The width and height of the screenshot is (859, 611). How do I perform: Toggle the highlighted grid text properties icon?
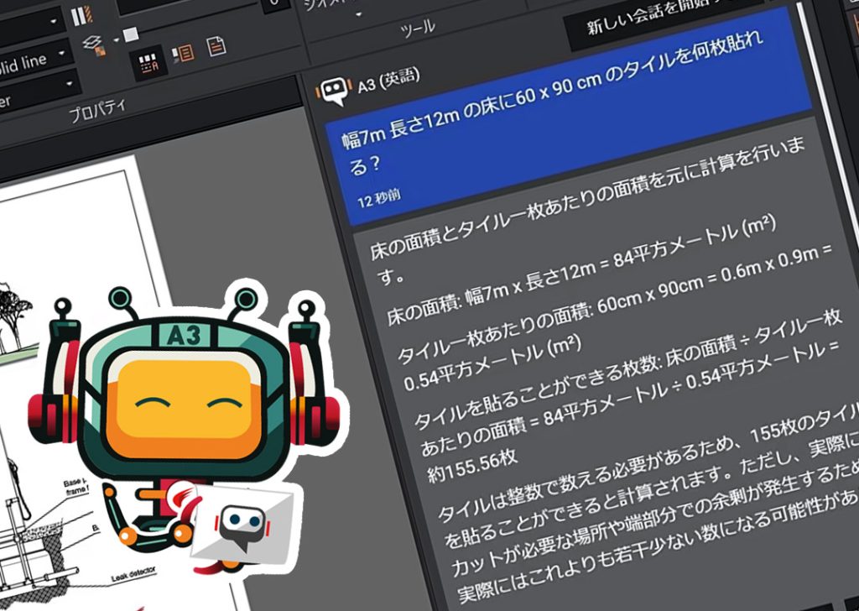[149, 61]
